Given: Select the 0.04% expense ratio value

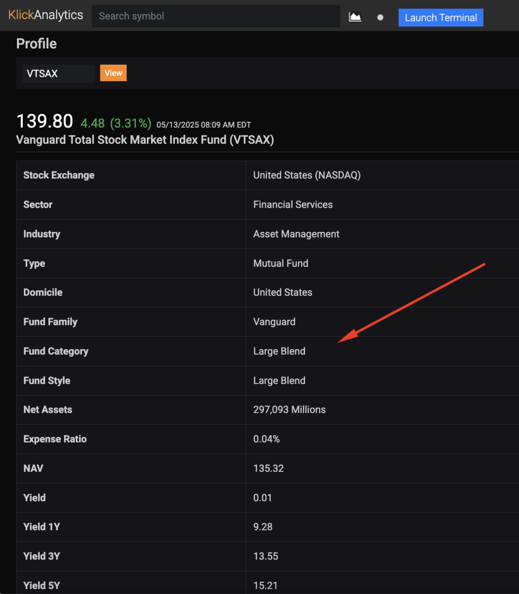Looking at the screenshot, I should click(x=267, y=439).
